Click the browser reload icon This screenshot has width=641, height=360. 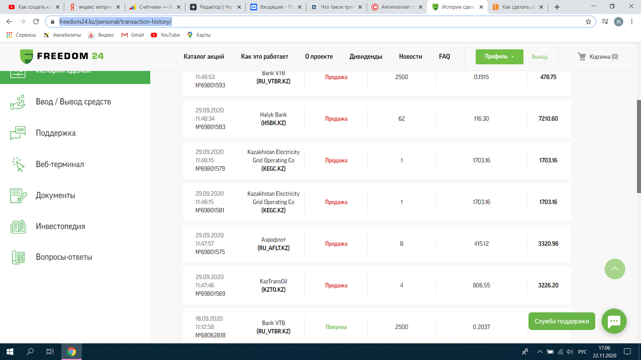coord(35,21)
